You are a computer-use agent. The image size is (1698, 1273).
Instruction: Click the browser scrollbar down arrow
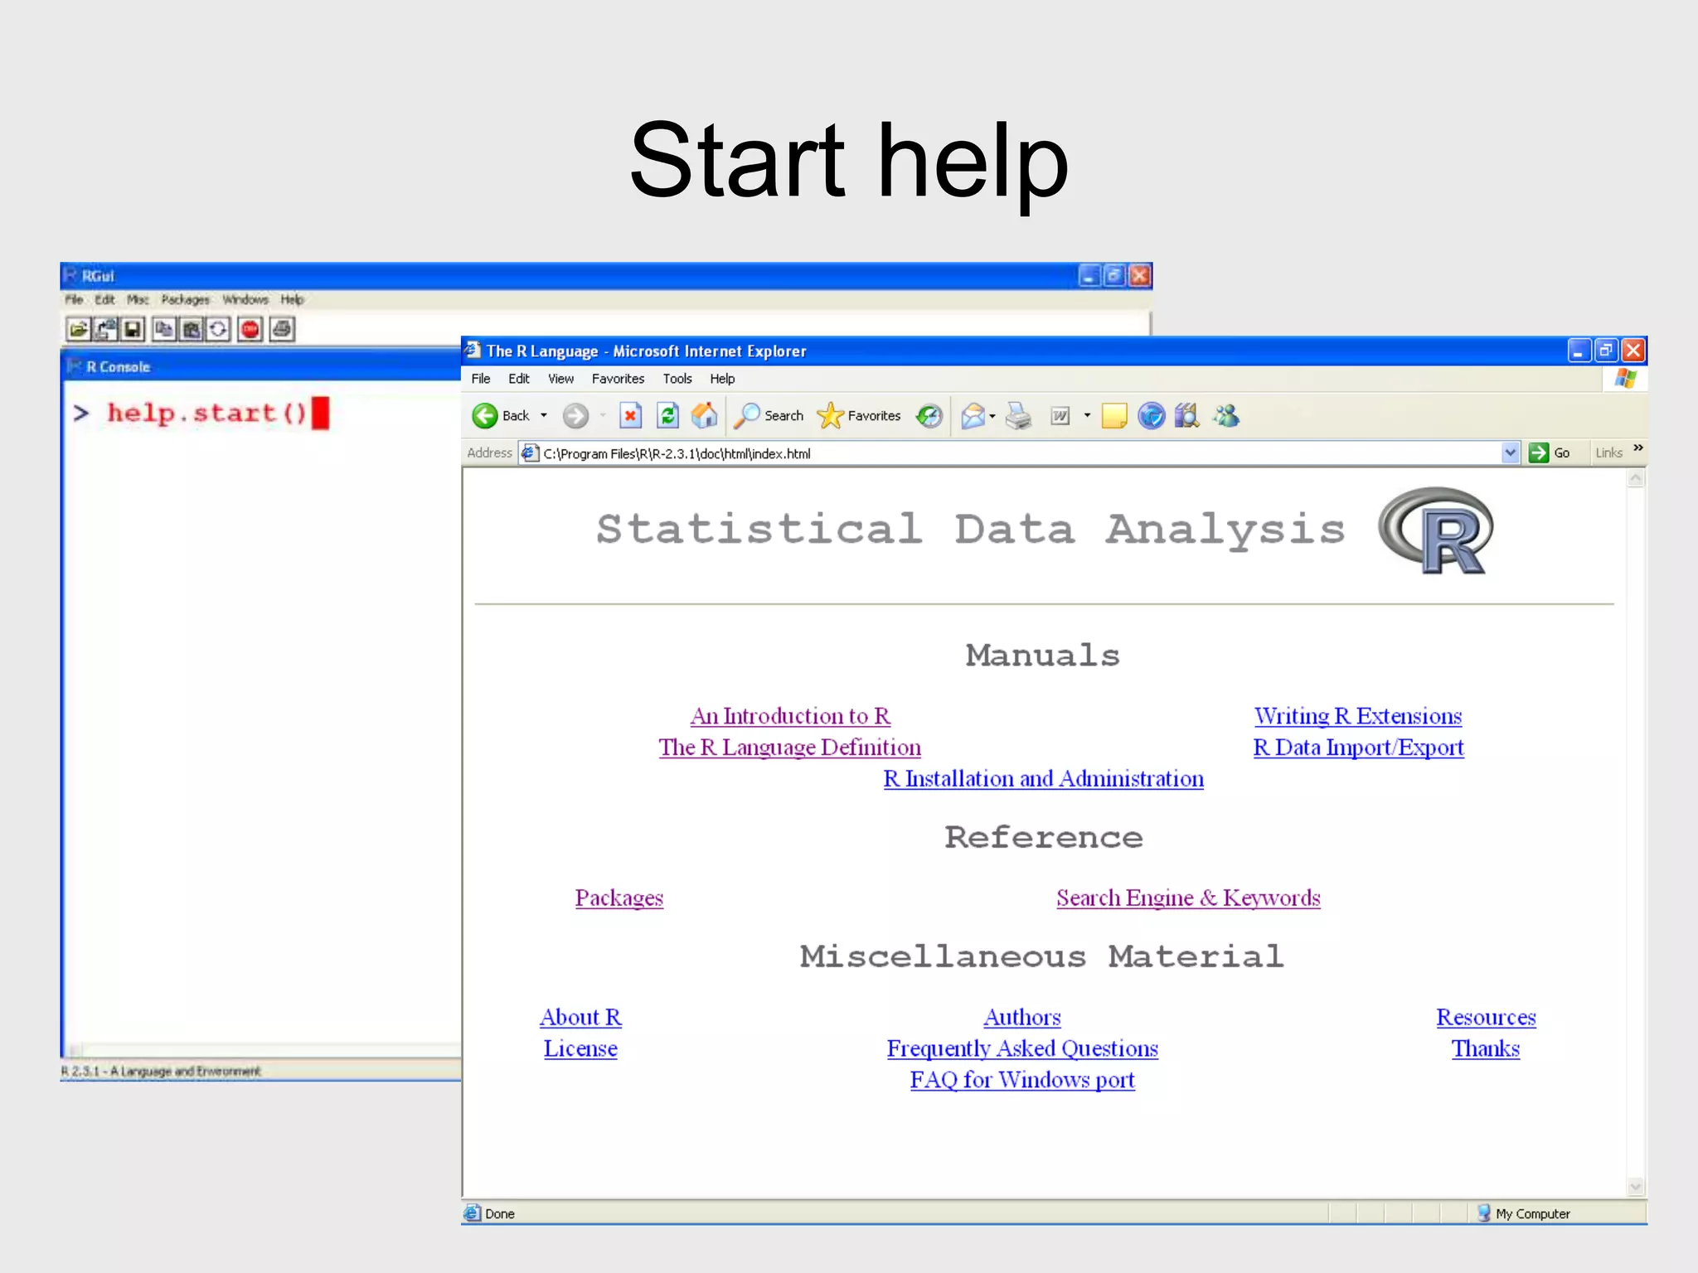coord(1636,1187)
